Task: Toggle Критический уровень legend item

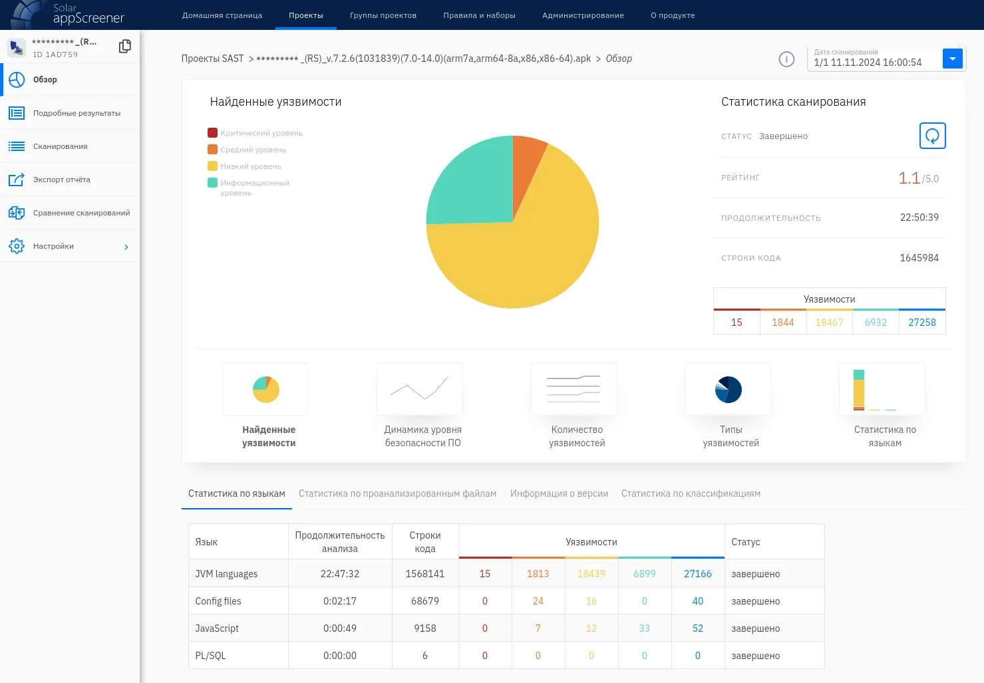Action: (x=261, y=133)
